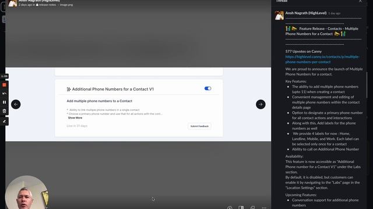
Task: Click 'Conversation support for additional phone numbers' bullet
Action: click(x=325, y=203)
